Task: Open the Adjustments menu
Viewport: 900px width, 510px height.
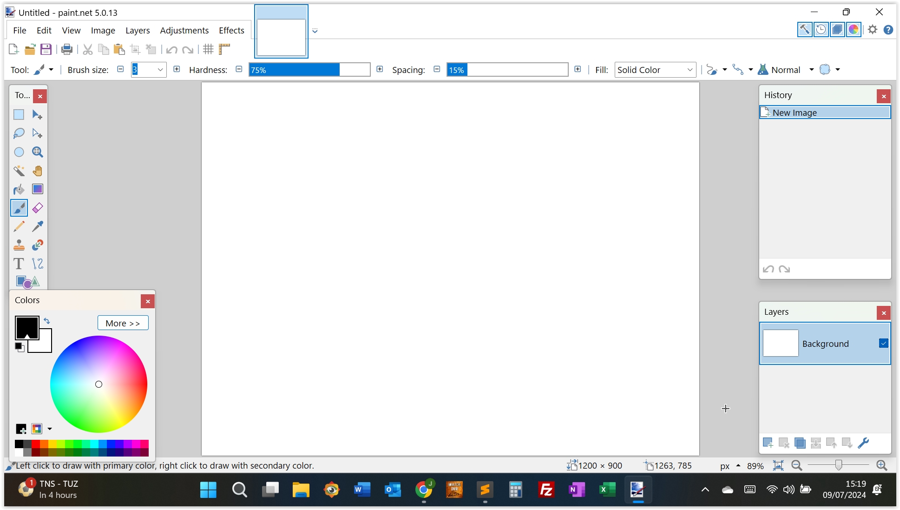Action: coord(184,30)
